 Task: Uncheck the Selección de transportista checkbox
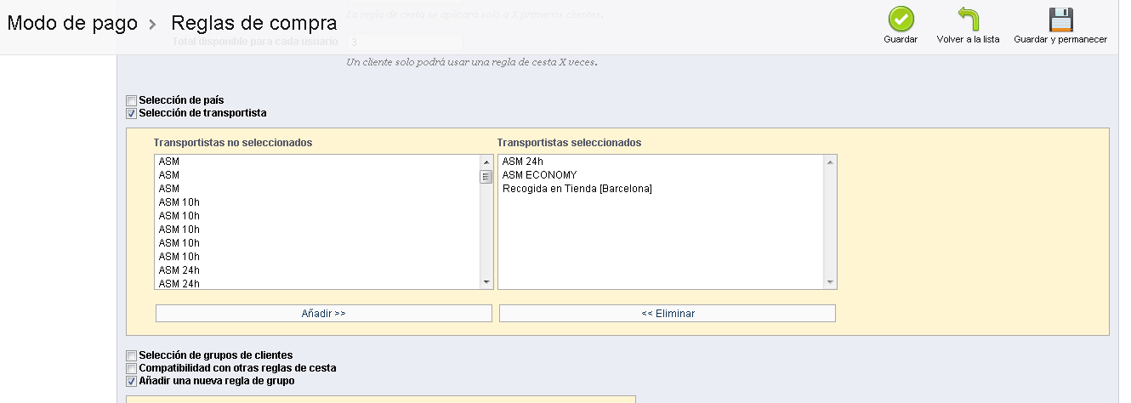click(x=131, y=113)
